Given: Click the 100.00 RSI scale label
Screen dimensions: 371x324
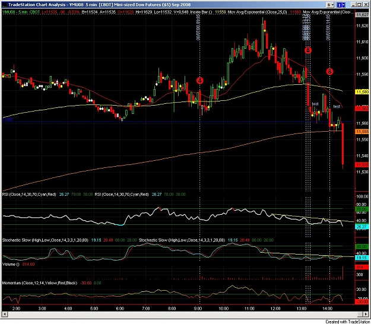Looking at the screenshot, I should point(362,196).
